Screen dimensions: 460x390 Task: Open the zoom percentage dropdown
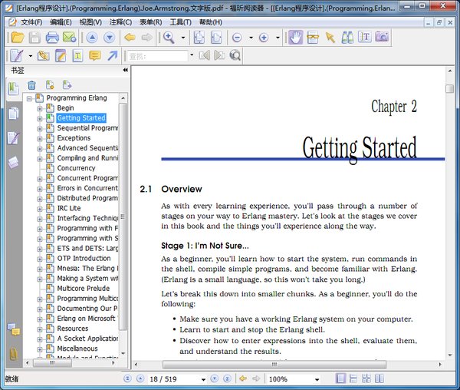pos(317,379)
